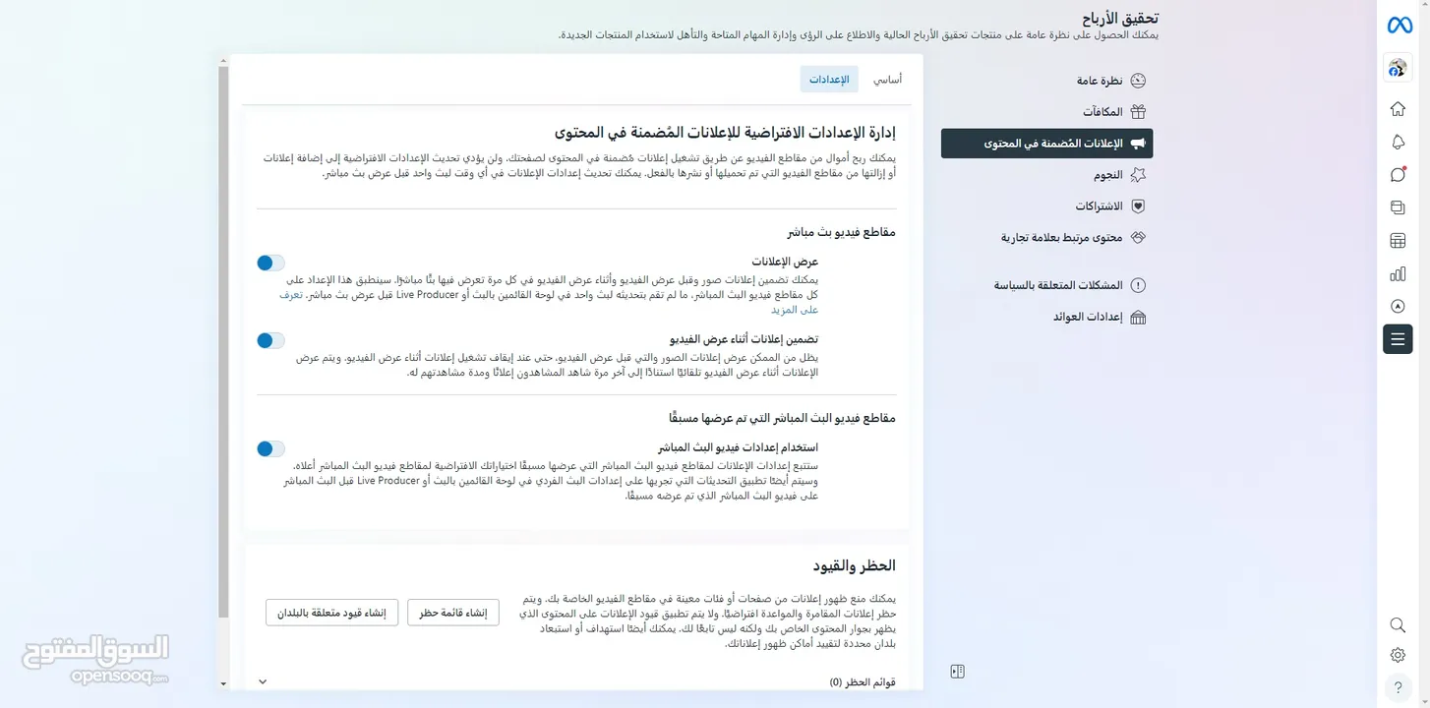Viewport: 1430px width, 708px height.
Task: Click the panel scrollbar down arrow
Action: [223, 683]
